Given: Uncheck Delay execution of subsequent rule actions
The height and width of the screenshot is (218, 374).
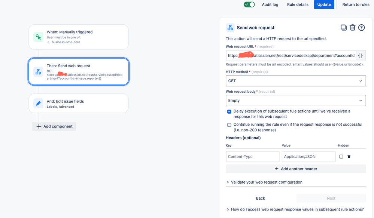Looking at the screenshot, I should [x=229, y=111].
